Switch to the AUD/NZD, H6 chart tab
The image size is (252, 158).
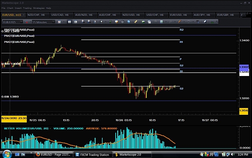pyautogui.click(x=85, y=15)
